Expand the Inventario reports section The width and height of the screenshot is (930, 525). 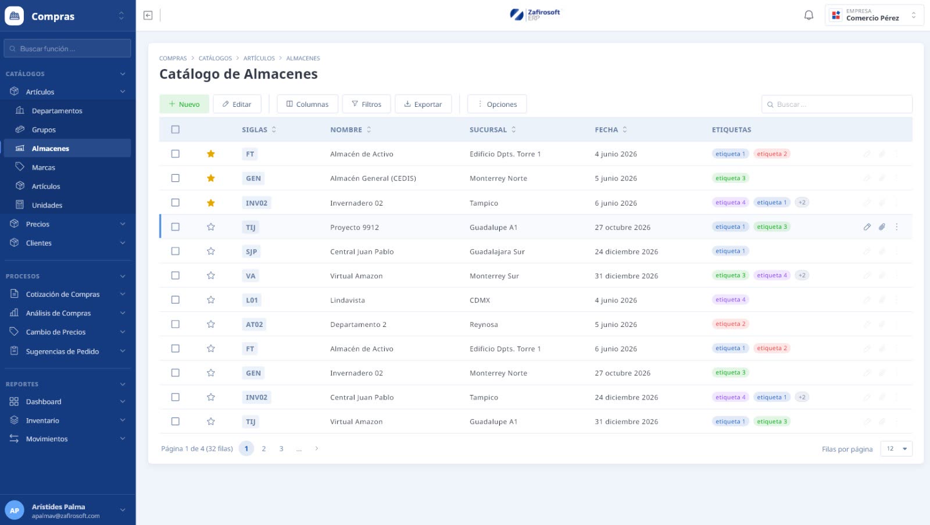click(x=67, y=420)
